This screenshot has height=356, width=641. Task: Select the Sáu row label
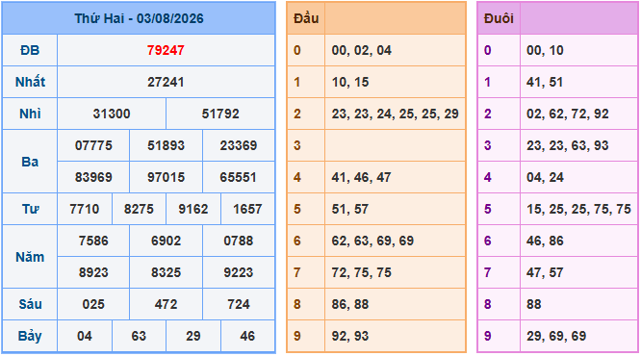click(x=30, y=304)
